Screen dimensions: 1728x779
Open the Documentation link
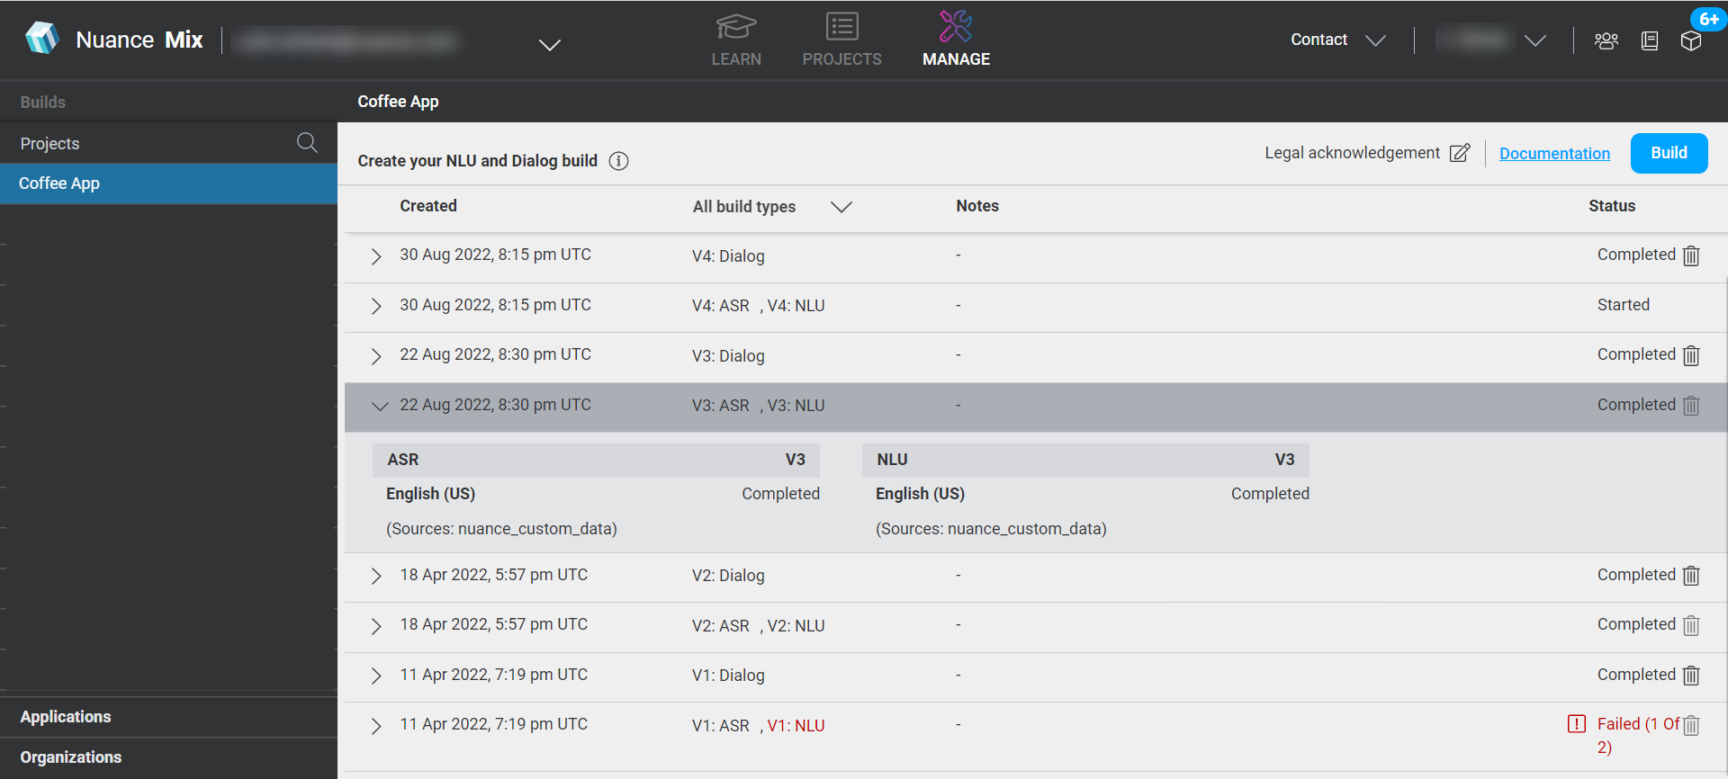(1554, 154)
